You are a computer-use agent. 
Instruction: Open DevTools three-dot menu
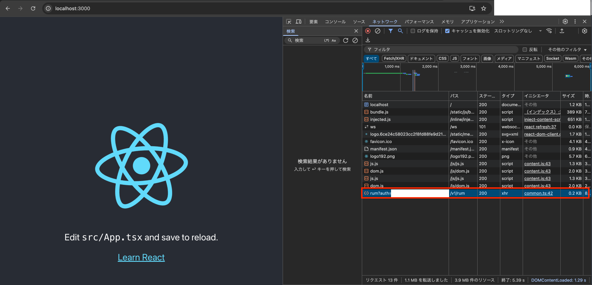point(575,21)
